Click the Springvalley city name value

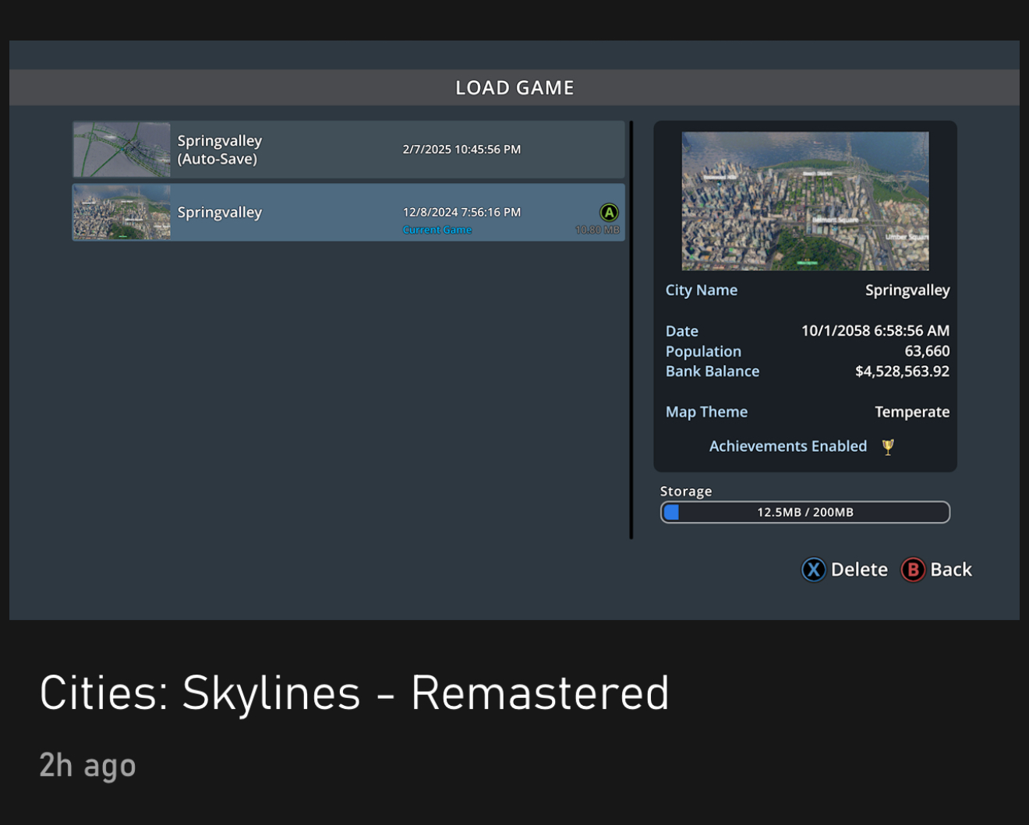coord(907,290)
